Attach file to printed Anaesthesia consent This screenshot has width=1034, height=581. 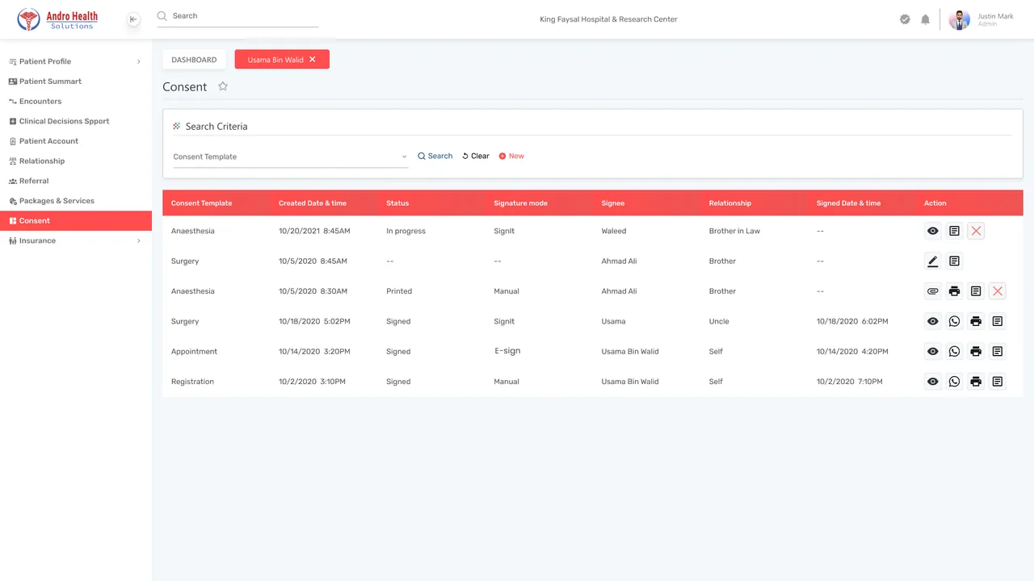[x=933, y=291]
